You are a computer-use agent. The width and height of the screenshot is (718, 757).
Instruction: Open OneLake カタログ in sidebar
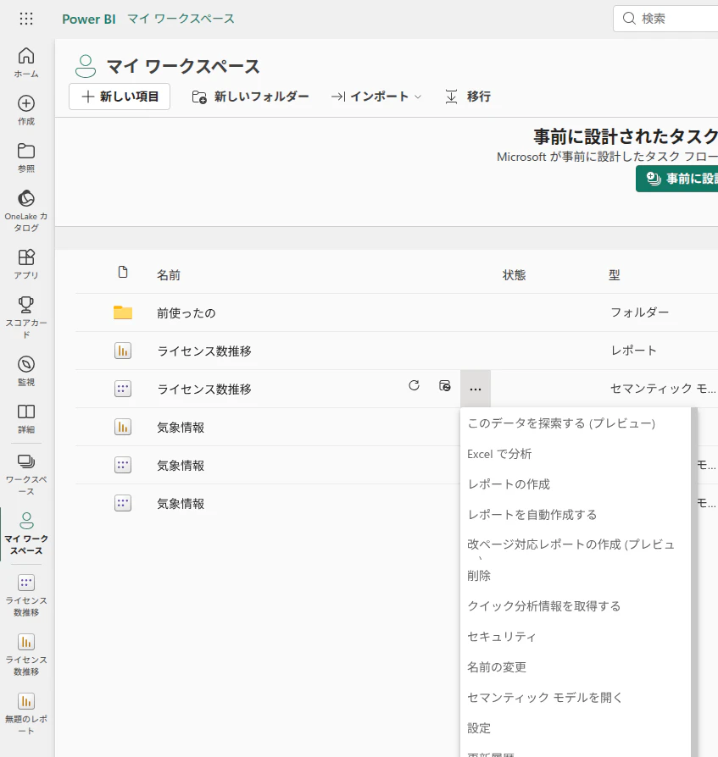click(26, 211)
